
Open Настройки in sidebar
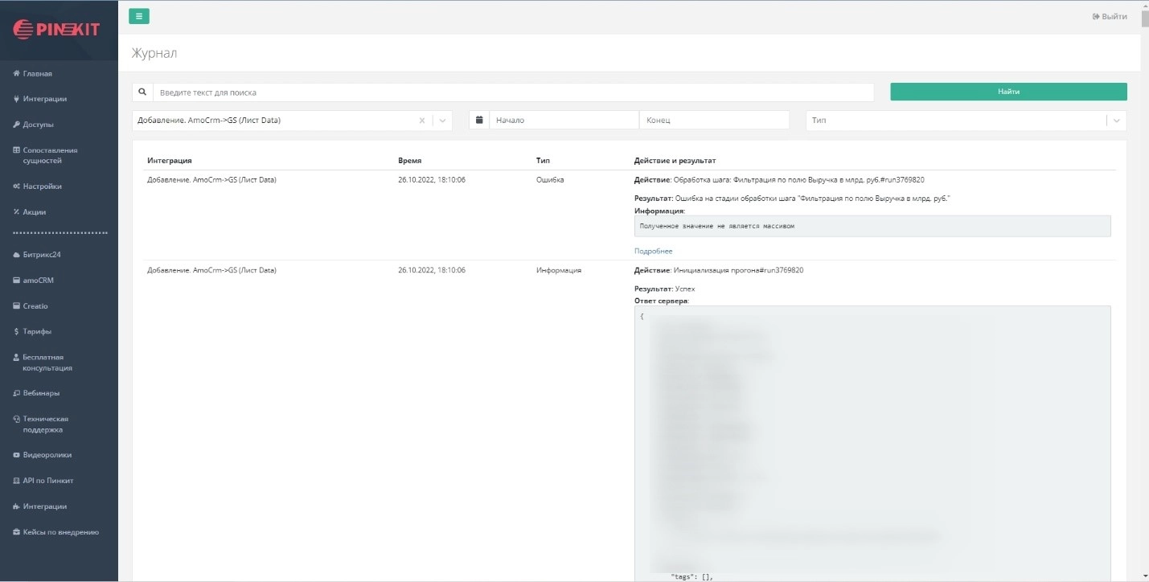click(x=42, y=186)
